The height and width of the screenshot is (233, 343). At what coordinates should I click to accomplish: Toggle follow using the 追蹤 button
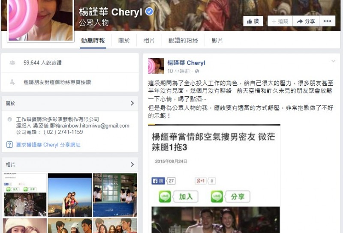pos(280,21)
